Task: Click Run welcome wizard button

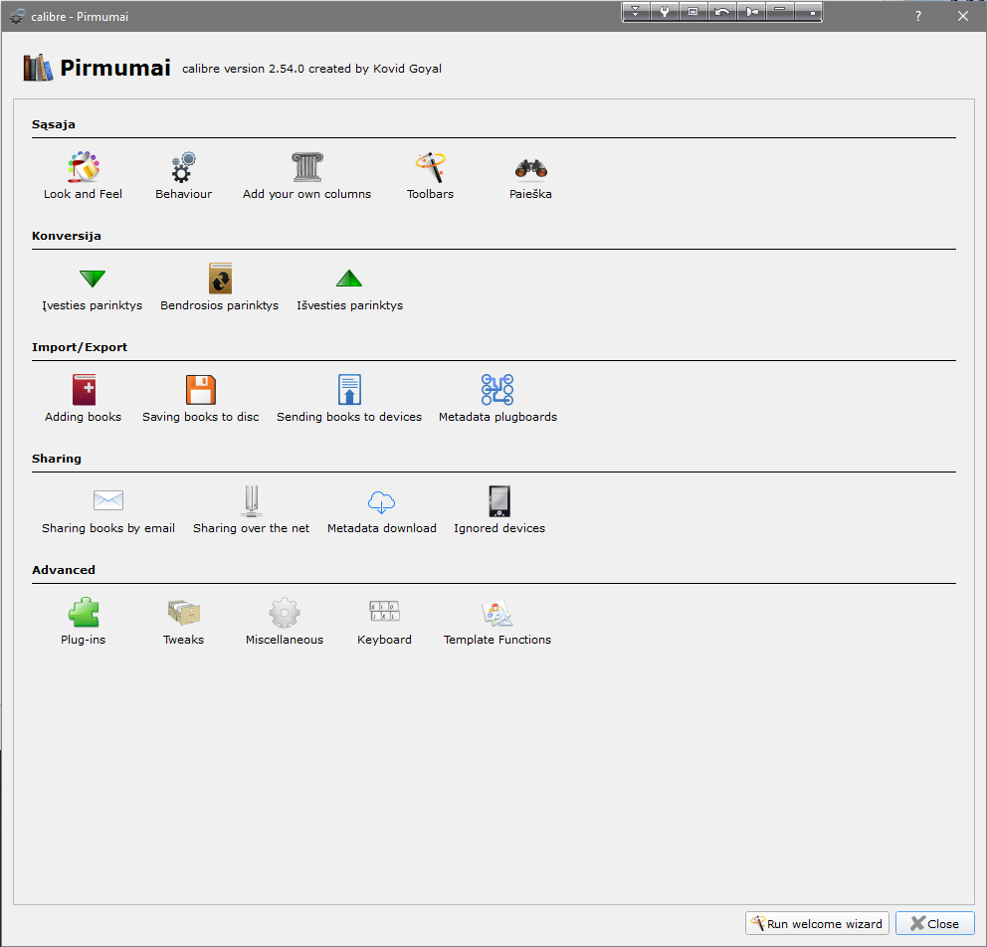Action: point(817,923)
